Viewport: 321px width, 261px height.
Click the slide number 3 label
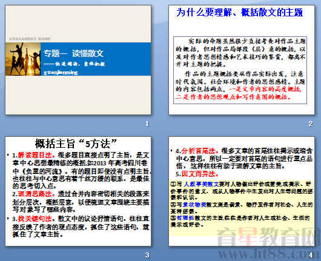pos(147,256)
